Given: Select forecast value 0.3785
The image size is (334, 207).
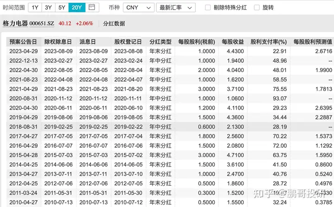Looking at the screenshot, I should (x=324, y=202).
